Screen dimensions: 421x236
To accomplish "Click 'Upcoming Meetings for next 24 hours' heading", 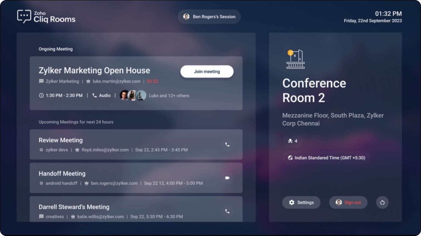I will (x=76, y=122).
